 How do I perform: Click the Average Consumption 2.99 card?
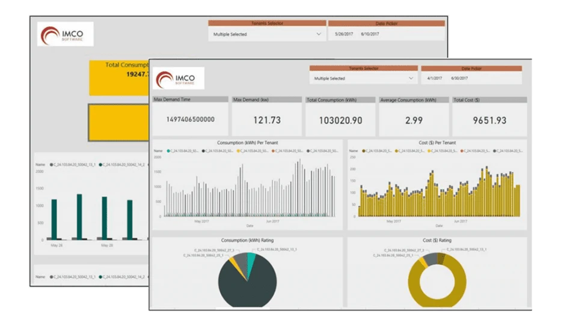414,119
